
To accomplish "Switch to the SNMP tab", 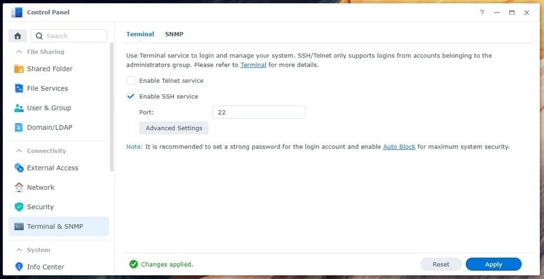I will pos(174,34).
